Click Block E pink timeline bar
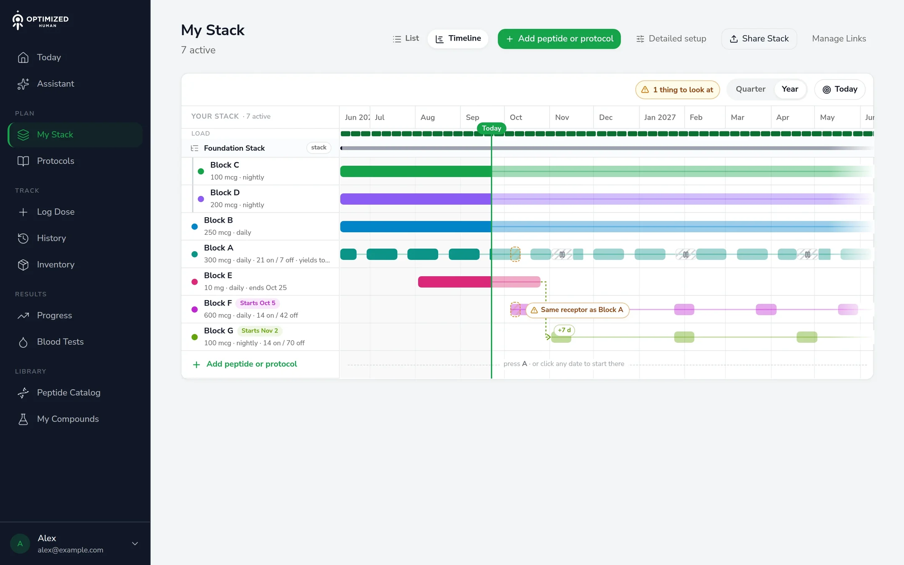 [x=479, y=282]
